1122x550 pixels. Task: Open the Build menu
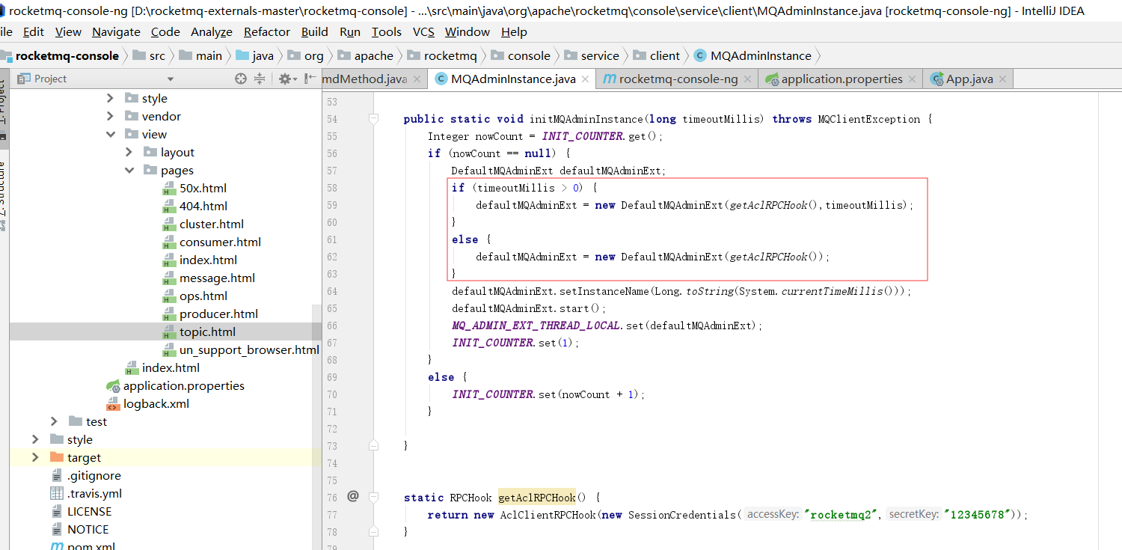point(315,31)
